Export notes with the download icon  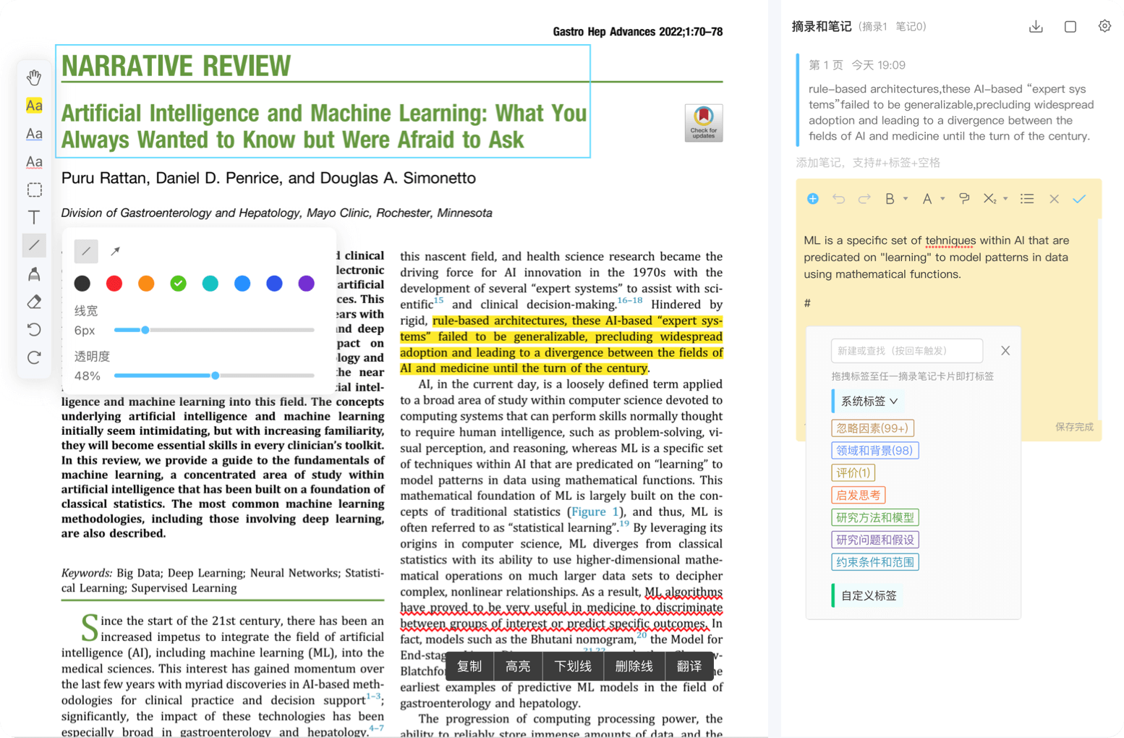click(x=1036, y=27)
